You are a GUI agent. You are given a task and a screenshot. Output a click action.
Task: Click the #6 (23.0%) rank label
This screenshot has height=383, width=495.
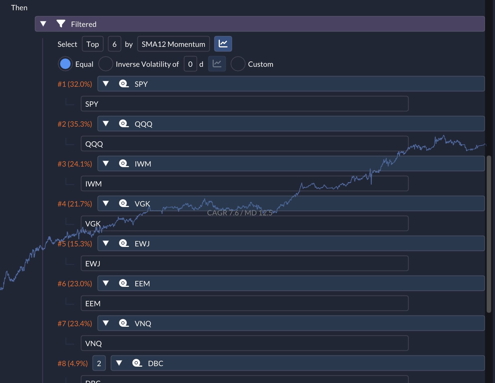tap(75, 284)
